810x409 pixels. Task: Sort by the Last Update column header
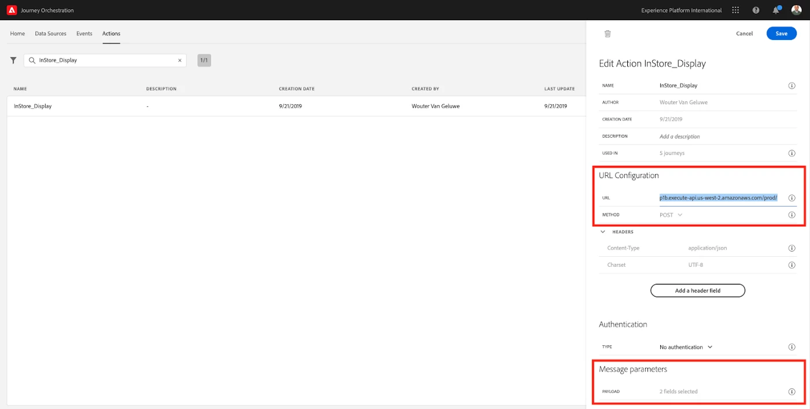559,89
